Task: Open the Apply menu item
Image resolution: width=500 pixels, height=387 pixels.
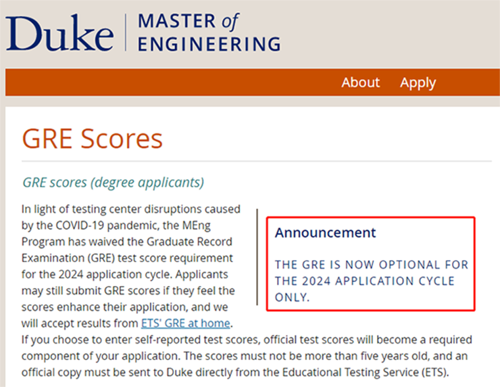Action: point(418,83)
